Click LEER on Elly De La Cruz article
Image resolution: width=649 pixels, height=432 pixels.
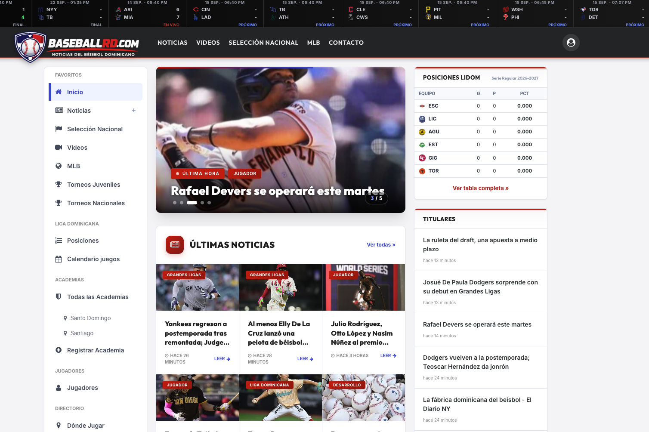305,358
